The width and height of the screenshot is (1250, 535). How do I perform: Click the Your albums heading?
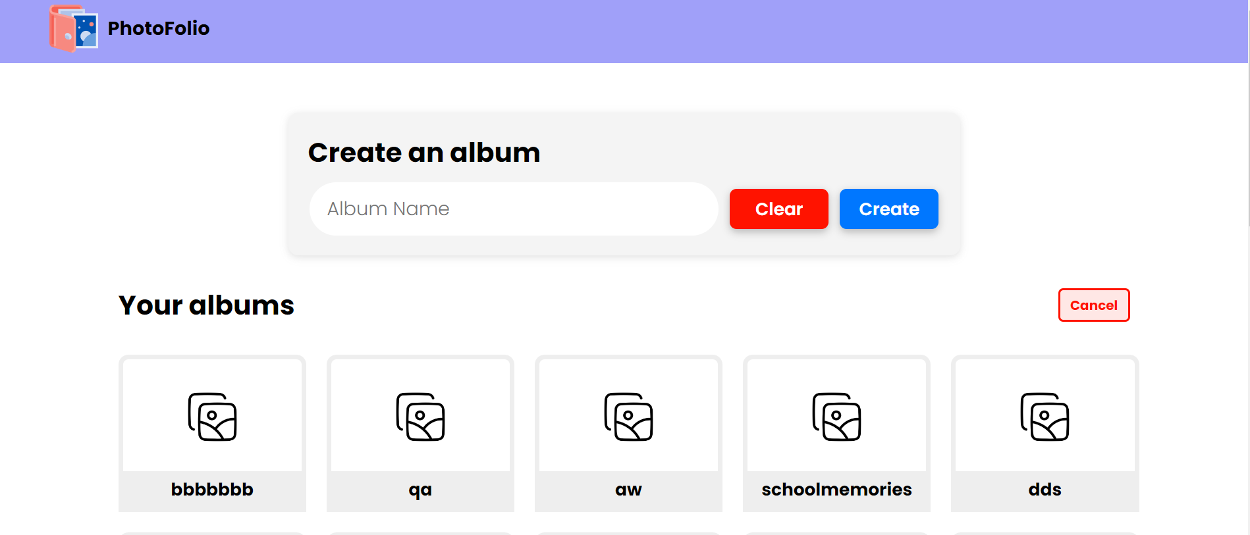tap(206, 305)
